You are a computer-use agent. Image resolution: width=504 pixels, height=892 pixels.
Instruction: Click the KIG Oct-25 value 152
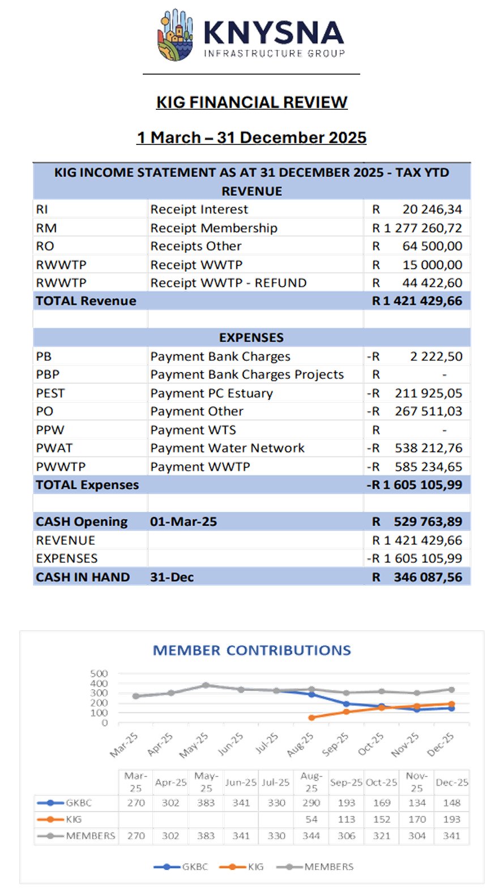coord(382,820)
